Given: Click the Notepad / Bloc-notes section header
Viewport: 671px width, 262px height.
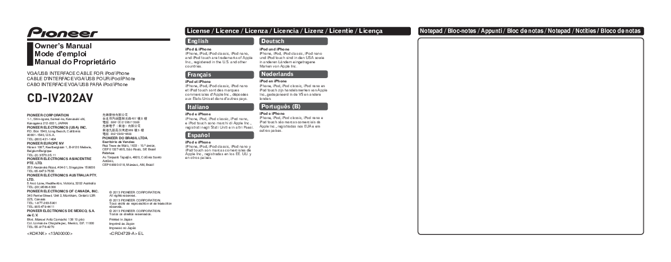Looking at the screenshot, I should [531, 31].
